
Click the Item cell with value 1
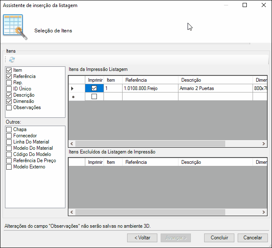113,88
